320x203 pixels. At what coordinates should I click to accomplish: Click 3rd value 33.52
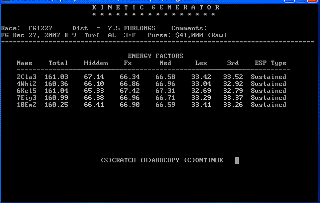point(233,77)
